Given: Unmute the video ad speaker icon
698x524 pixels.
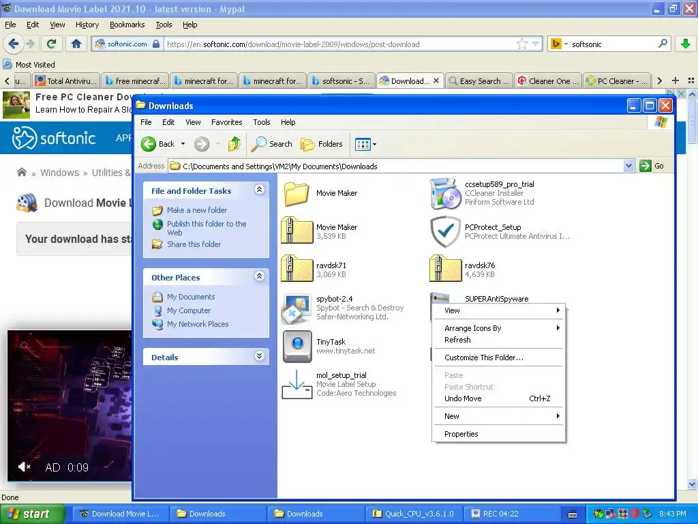Looking at the screenshot, I should click(x=24, y=467).
